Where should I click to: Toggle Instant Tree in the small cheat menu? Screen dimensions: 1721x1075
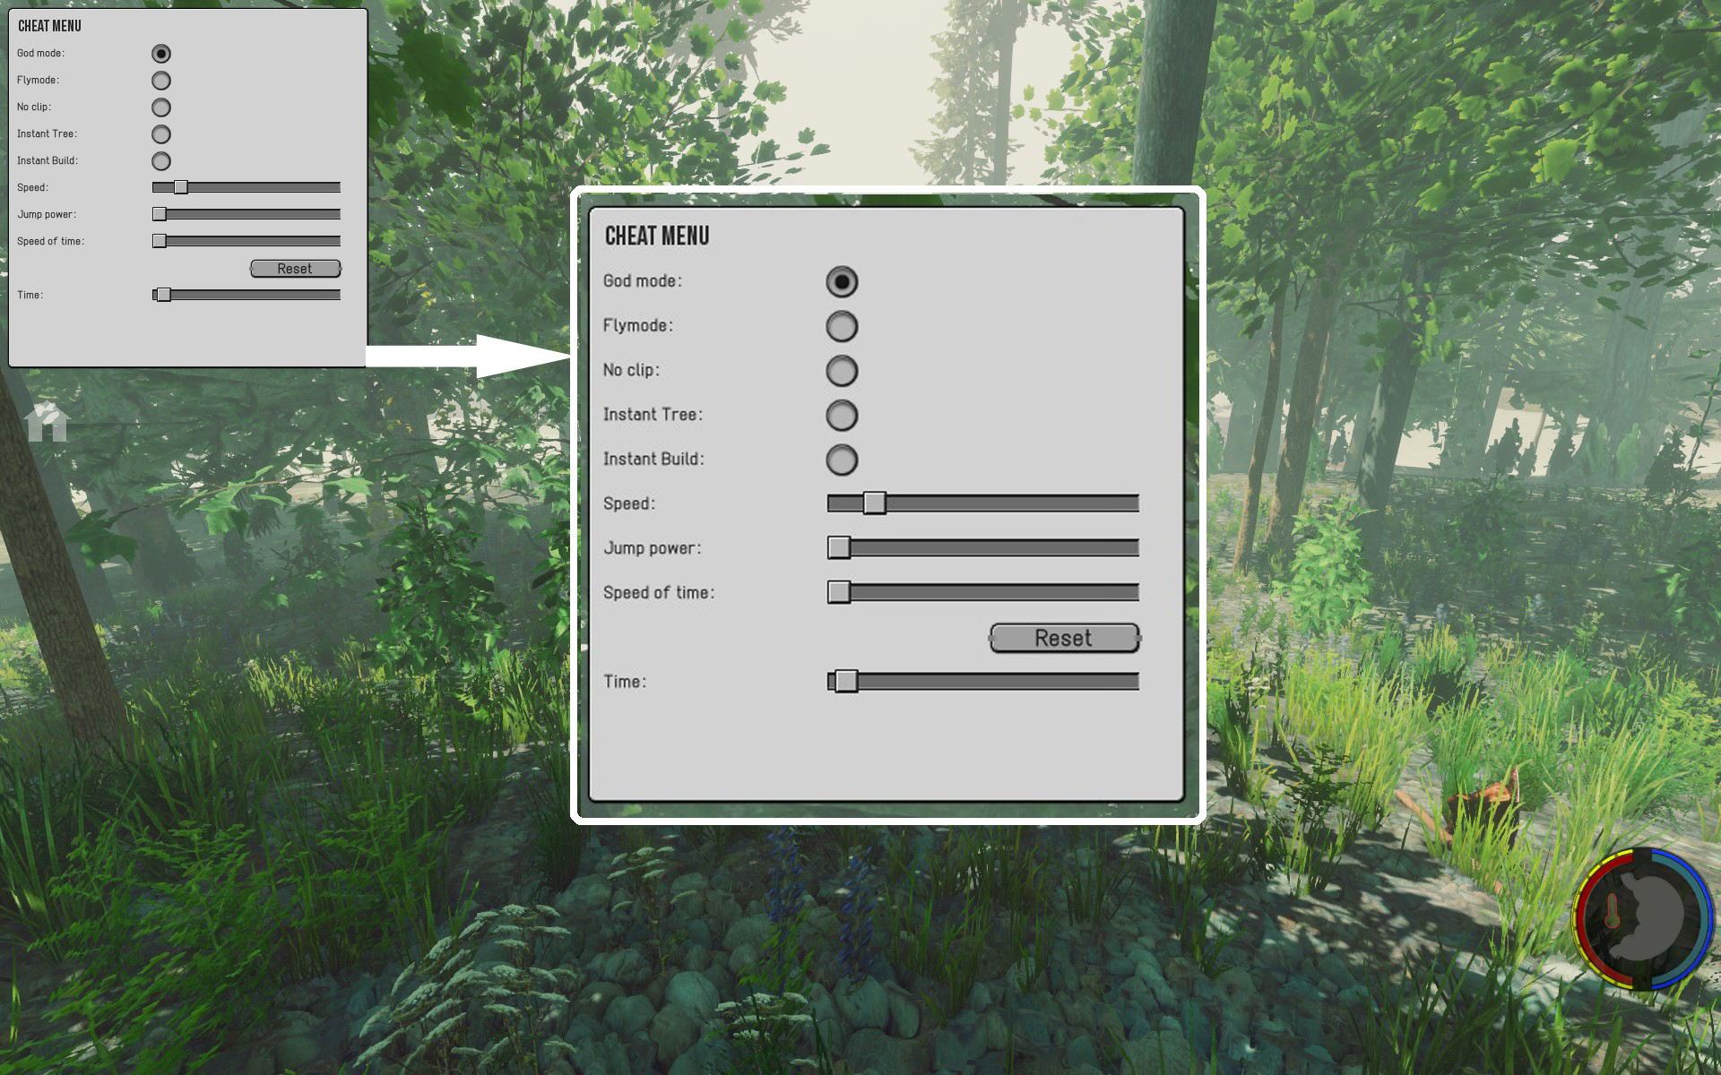161,134
